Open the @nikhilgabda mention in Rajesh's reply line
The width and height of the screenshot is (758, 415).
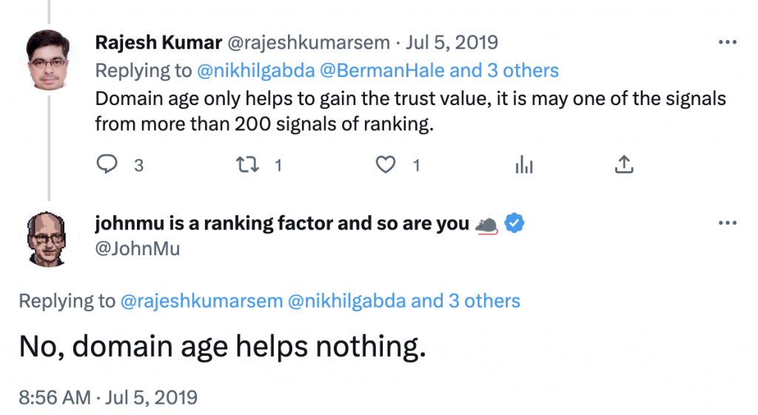255,70
